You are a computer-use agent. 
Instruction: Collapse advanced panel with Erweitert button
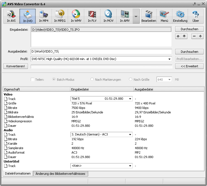point(189,66)
